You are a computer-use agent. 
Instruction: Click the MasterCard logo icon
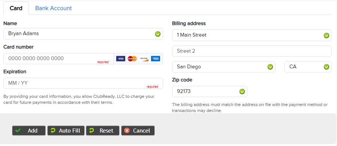coord(132,59)
